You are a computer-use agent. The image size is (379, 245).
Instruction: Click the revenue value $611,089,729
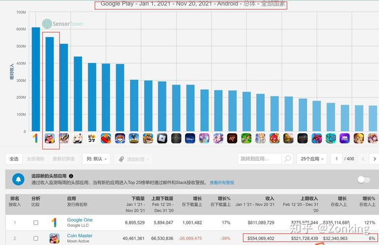[261, 222]
